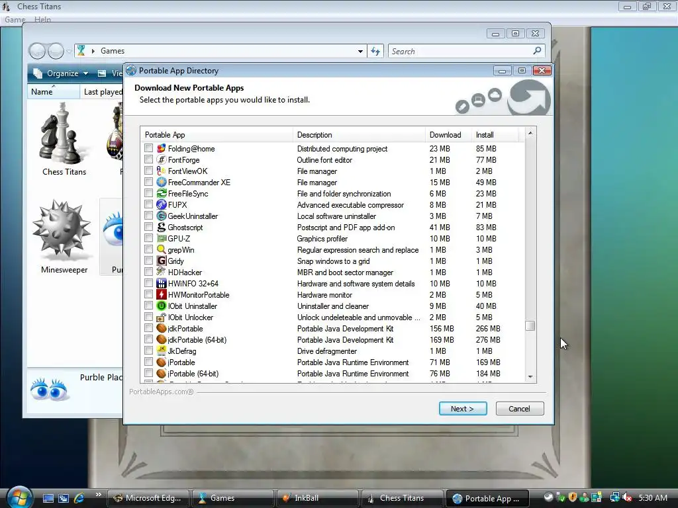Viewport: 678px width, 508px height.
Task: Select the jdkPortable row name
Action: [x=185, y=329]
